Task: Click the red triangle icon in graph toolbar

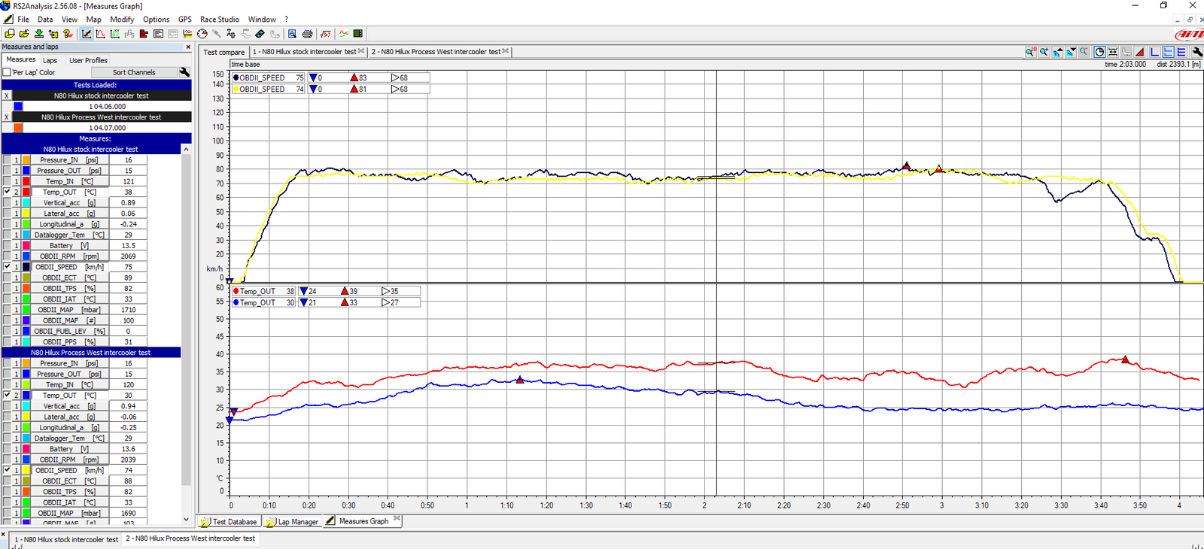Action: coord(1140,52)
